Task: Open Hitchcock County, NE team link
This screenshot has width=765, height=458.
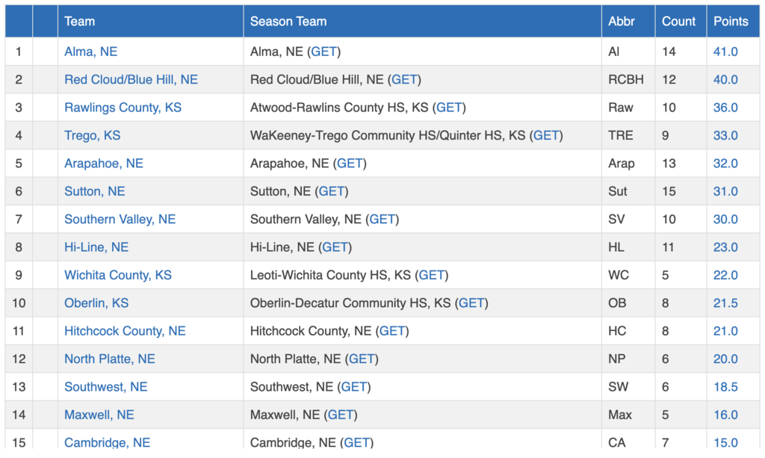Action: tap(125, 331)
